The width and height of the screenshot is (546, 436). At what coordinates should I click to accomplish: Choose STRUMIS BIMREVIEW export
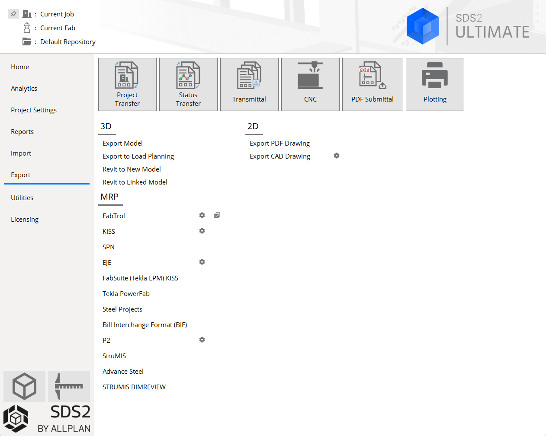tap(134, 387)
